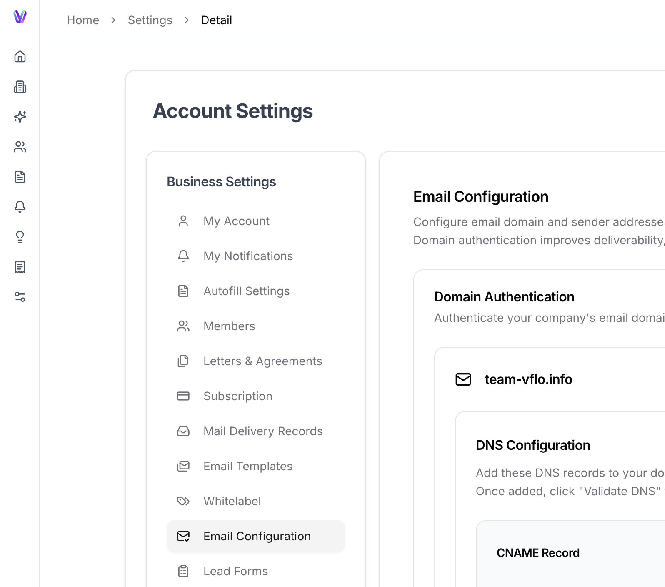Select My Notifications menu item
This screenshot has width=665, height=587.
[x=248, y=256]
